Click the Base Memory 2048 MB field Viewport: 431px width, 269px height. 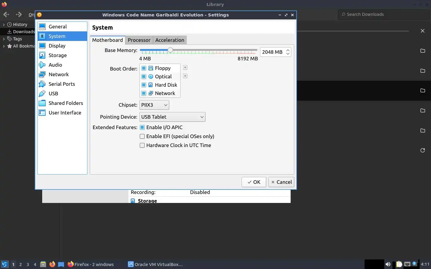(x=273, y=52)
